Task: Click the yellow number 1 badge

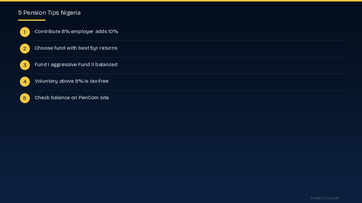Action: coord(25,32)
